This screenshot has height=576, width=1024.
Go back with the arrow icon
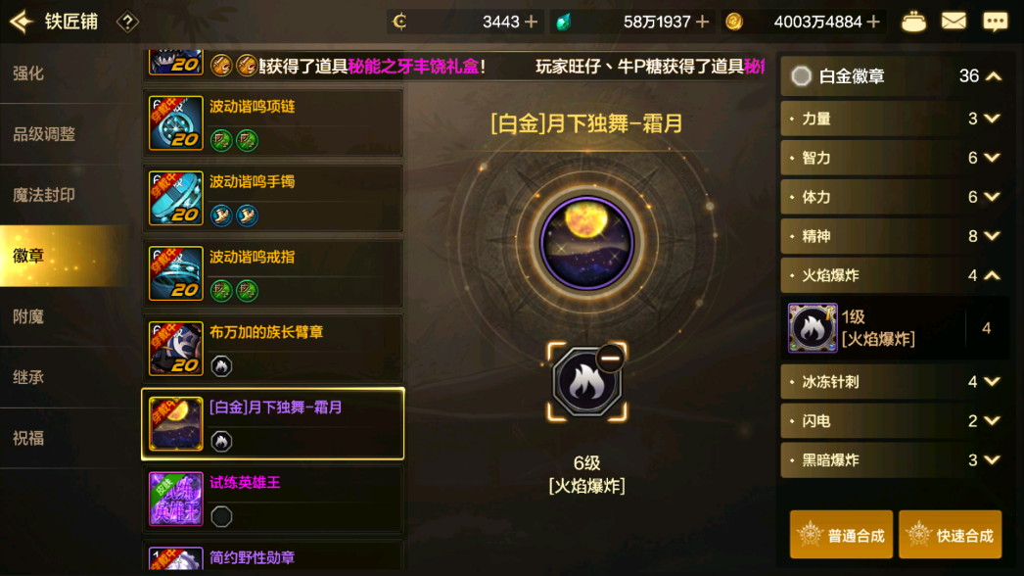point(22,22)
